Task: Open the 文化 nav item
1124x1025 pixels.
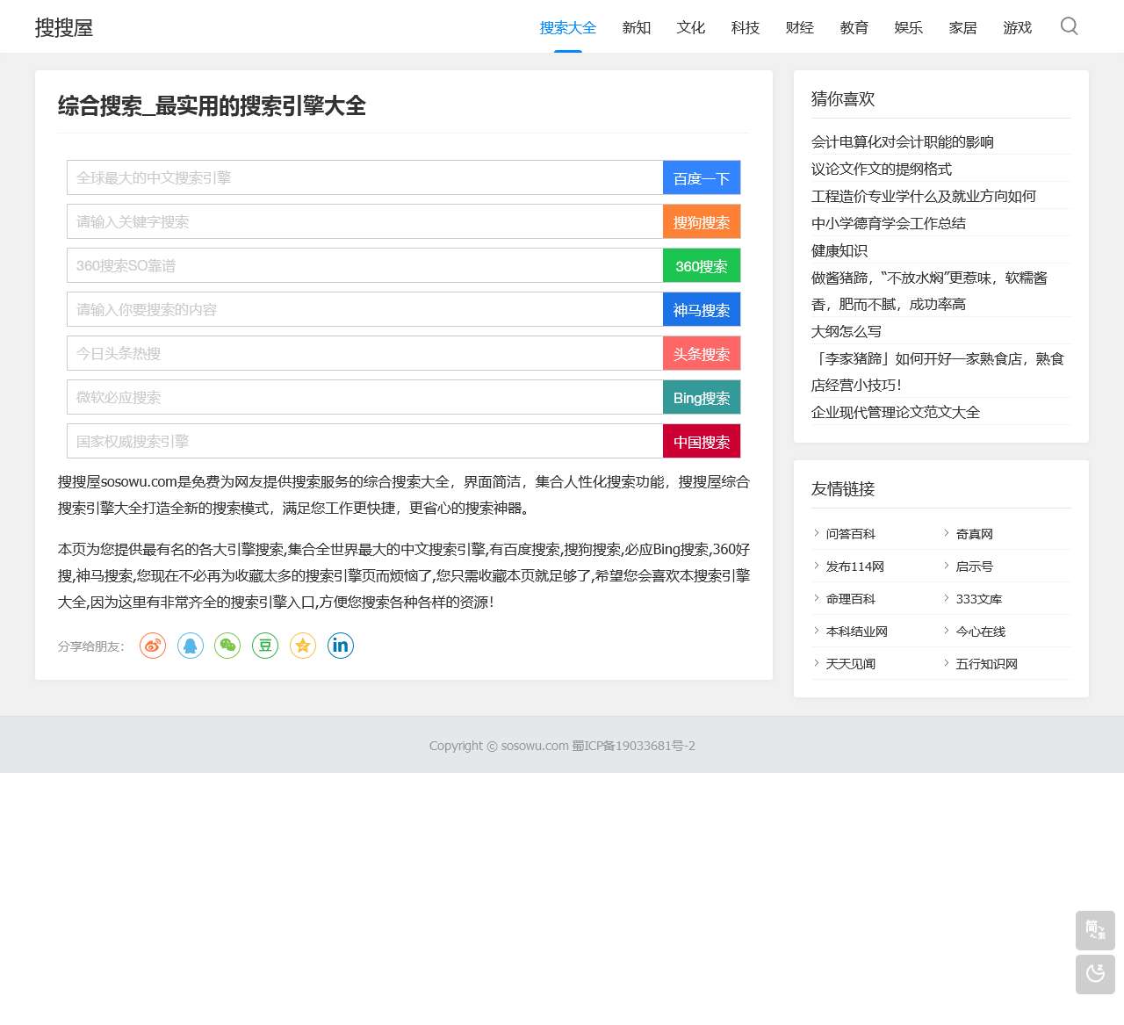Action: point(691,27)
